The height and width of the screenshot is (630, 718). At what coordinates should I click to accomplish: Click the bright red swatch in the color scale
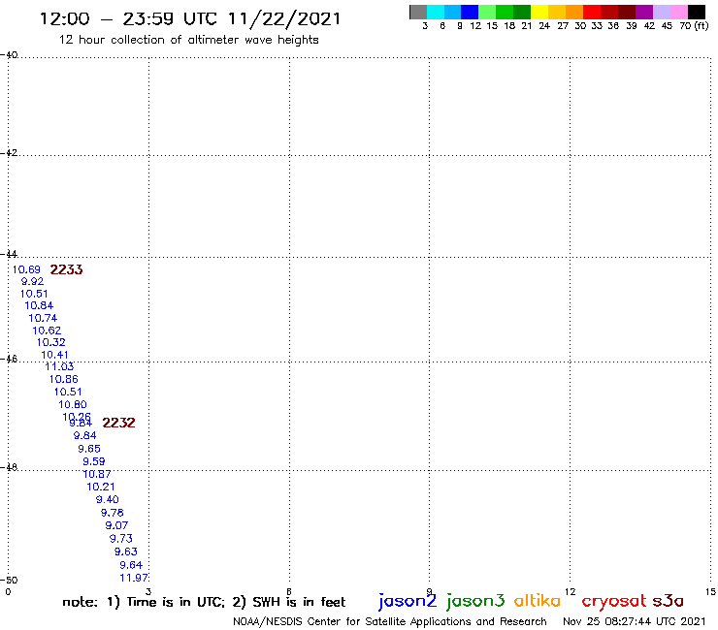pyautogui.click(x=592, y=12)
